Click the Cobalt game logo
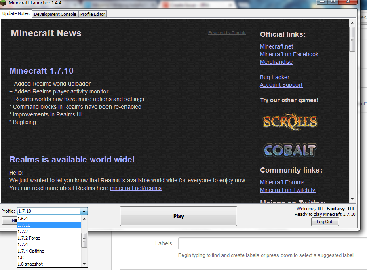367x270 pixels. [x=289, y=150]
